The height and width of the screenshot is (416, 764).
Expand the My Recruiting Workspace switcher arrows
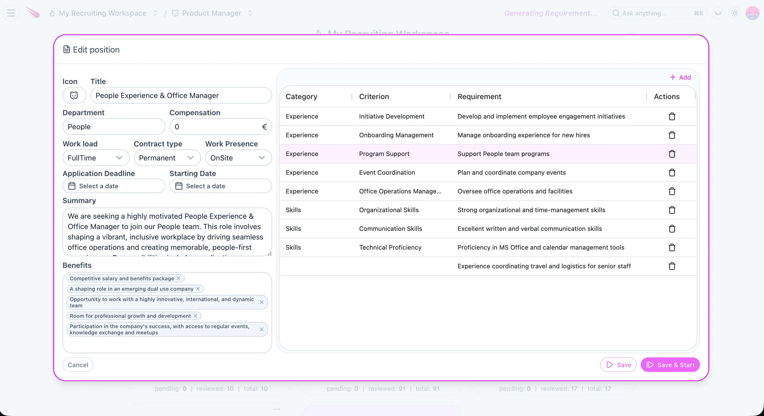[x=155, y=13]
